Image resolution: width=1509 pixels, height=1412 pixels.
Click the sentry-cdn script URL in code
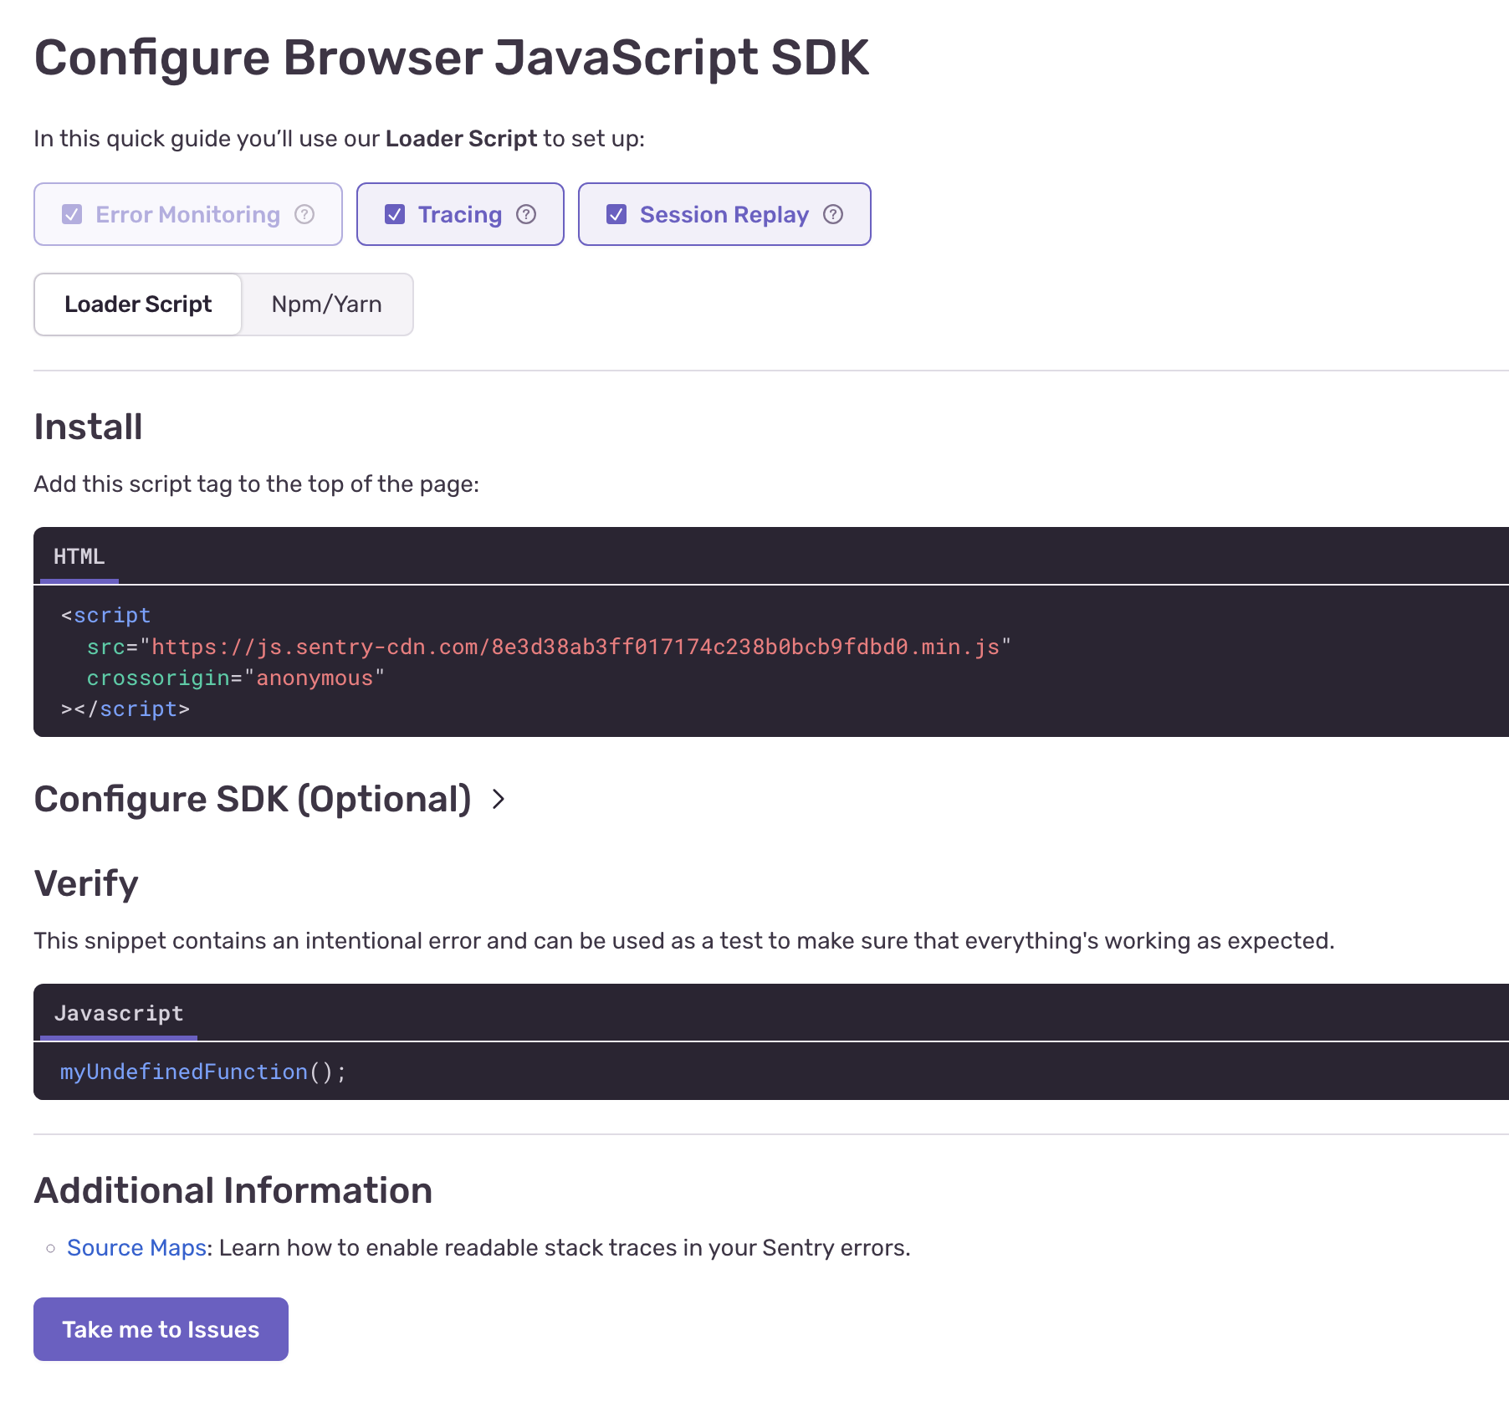[x=575, y=647]
